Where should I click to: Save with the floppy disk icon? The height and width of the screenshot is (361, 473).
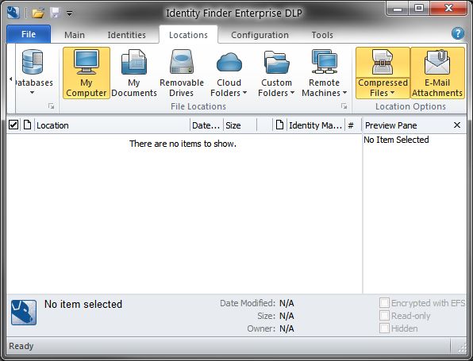55,13
